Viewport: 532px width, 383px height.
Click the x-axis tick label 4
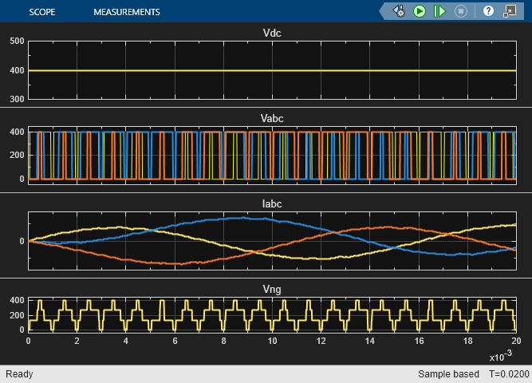pos(126,341)
